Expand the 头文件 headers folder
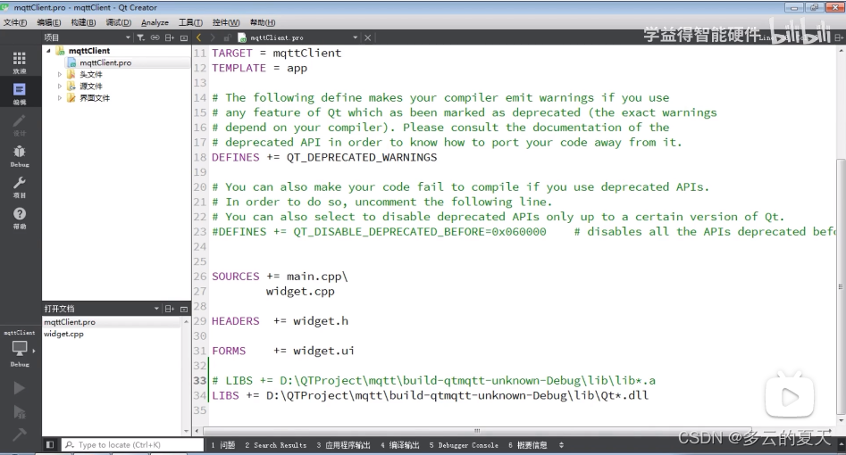The width and height of the screenshot is (846, 455). tap(60, 74)
